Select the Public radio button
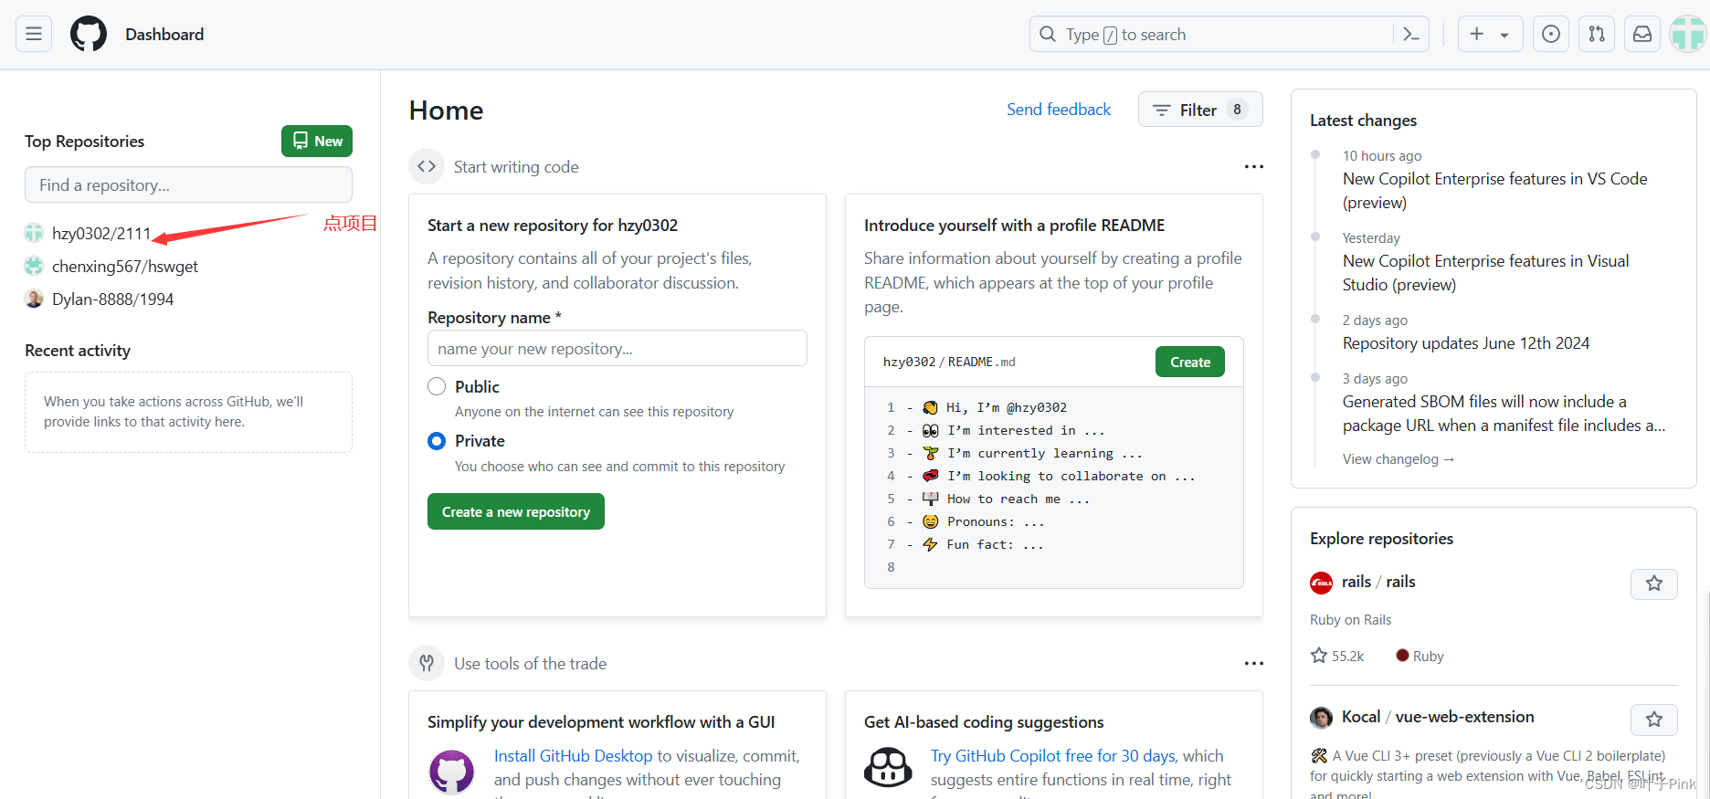1710x799 pixels. point(437,386)
